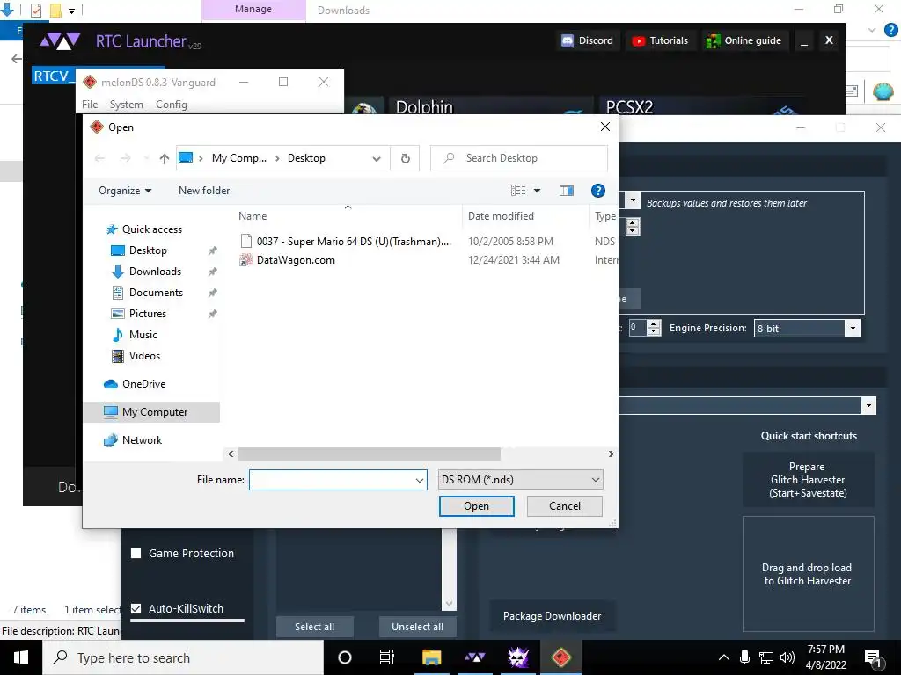Open notification center in system tray

(873, 657)
